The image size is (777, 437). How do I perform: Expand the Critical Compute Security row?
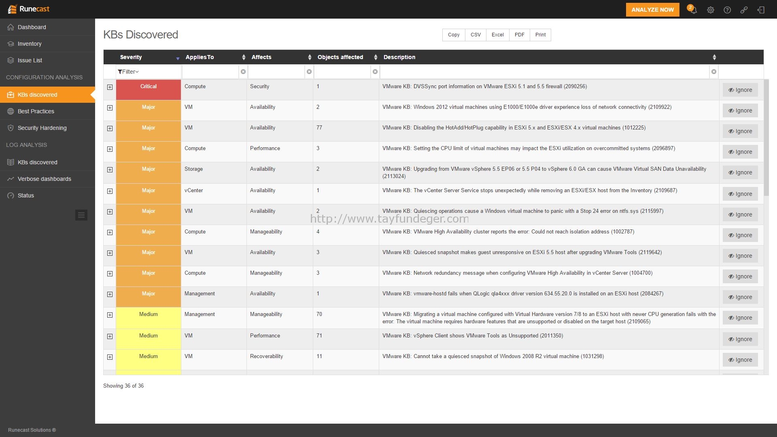click(110, 87)
